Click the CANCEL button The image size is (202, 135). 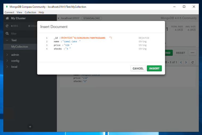138,68
